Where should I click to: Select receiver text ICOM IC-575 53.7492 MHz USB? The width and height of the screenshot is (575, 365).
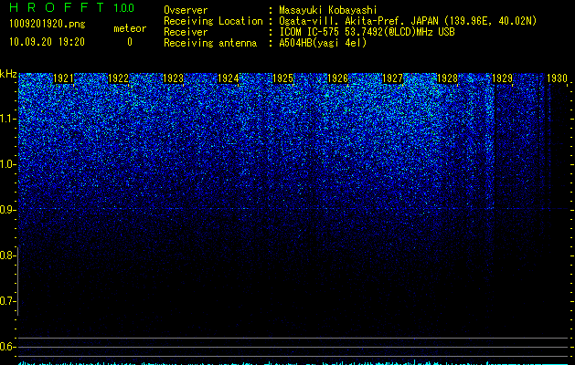367,32
